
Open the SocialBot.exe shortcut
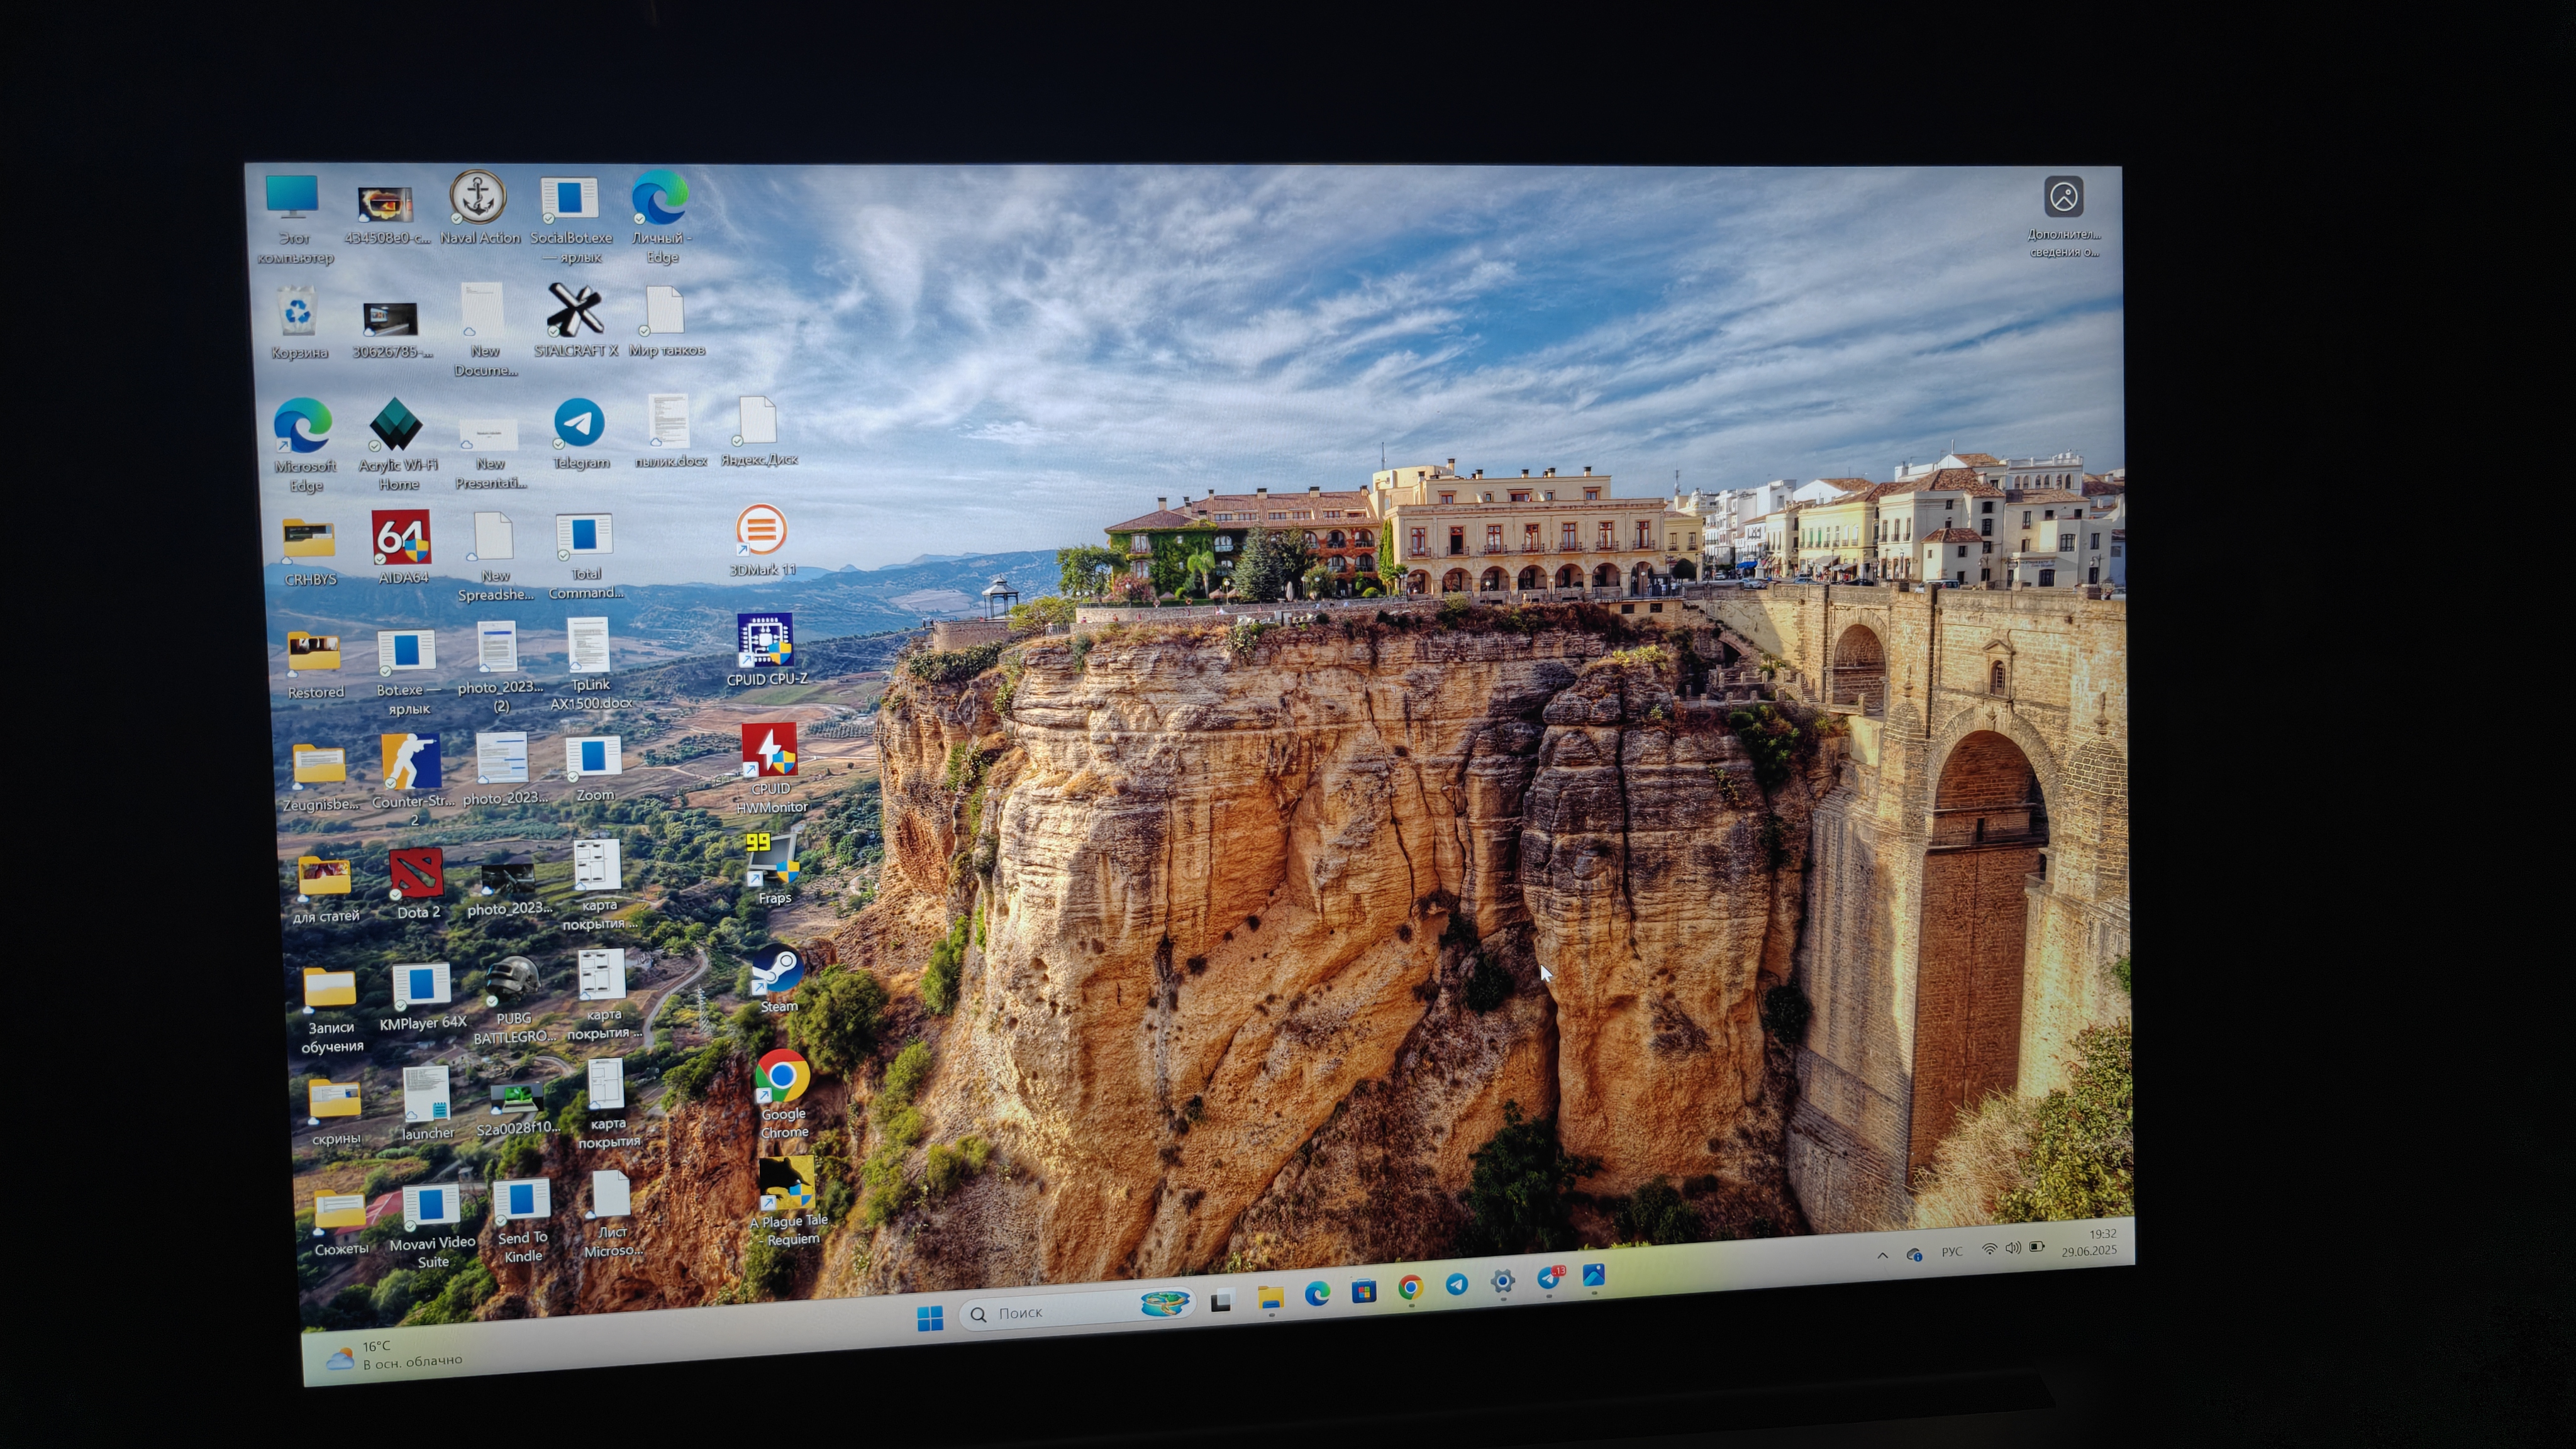[x=571, y=219]
